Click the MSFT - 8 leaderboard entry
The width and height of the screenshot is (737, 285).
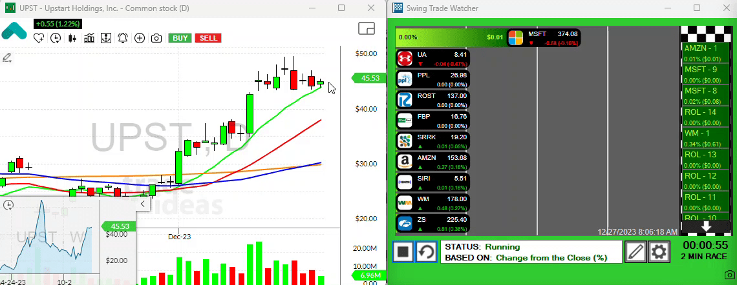705,95
